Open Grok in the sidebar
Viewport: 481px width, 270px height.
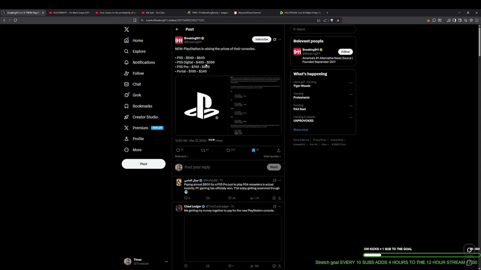(x=133, y=95)
